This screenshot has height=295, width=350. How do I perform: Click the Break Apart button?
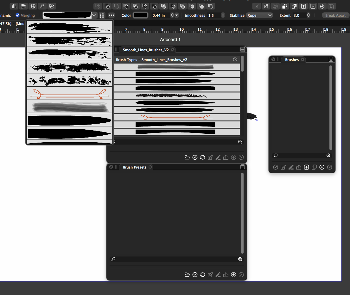[x=336, y=15]
